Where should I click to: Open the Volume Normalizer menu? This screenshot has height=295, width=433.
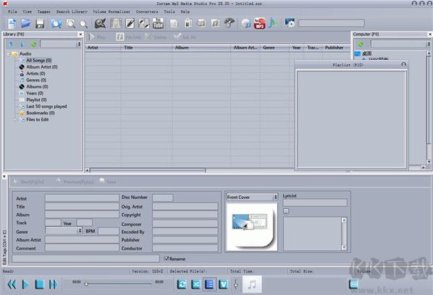110,12
